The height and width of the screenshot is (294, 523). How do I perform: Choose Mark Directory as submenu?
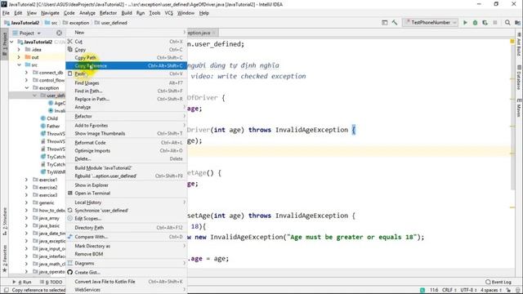[x=127, y=246]
